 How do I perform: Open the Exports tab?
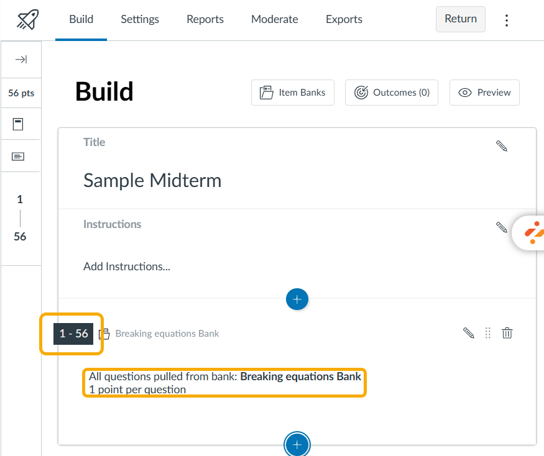click(344, 19)
